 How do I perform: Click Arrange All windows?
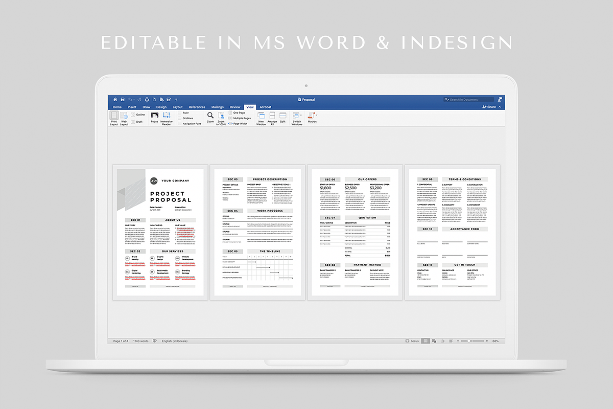tap(272, 119)
